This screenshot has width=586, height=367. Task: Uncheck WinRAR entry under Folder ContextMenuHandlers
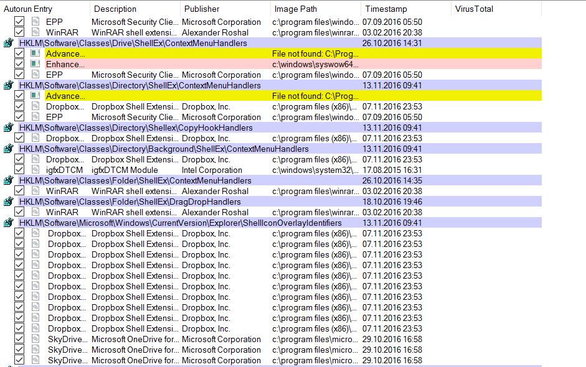tap(19, 191)
